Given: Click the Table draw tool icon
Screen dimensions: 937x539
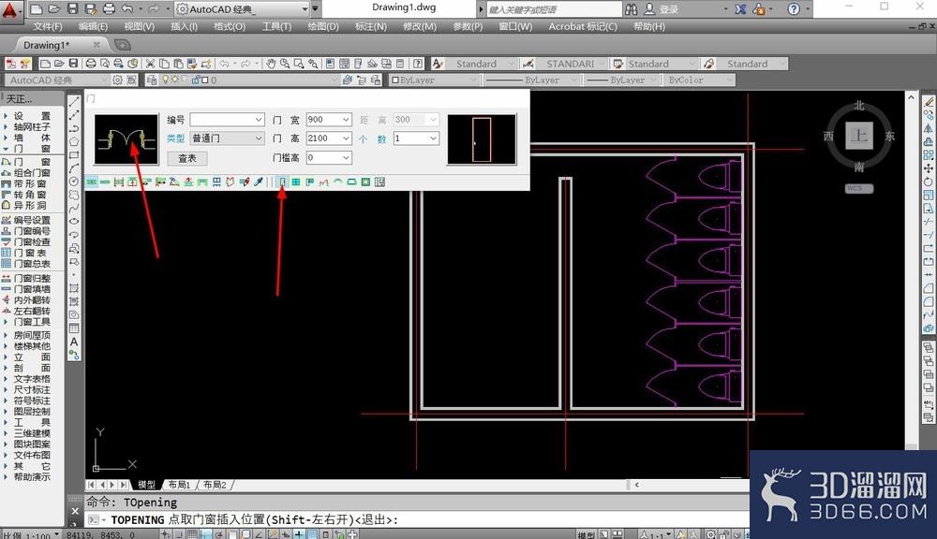Looking at the screenshot, I should [74, 328].
